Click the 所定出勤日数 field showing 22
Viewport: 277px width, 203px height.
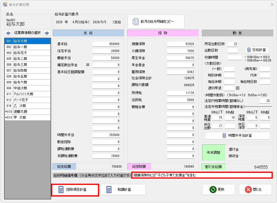pyautogui.click(x=232, y=44)
